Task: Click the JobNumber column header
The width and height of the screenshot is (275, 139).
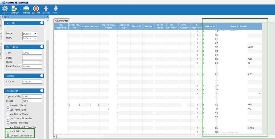Action: click(x=210, y=26)
